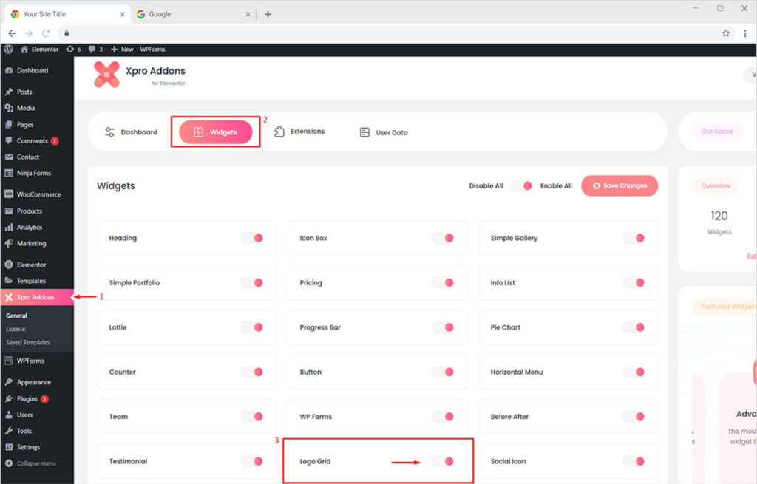
Task: Click the Save Changes button
Action: click(x=619, y=185)
